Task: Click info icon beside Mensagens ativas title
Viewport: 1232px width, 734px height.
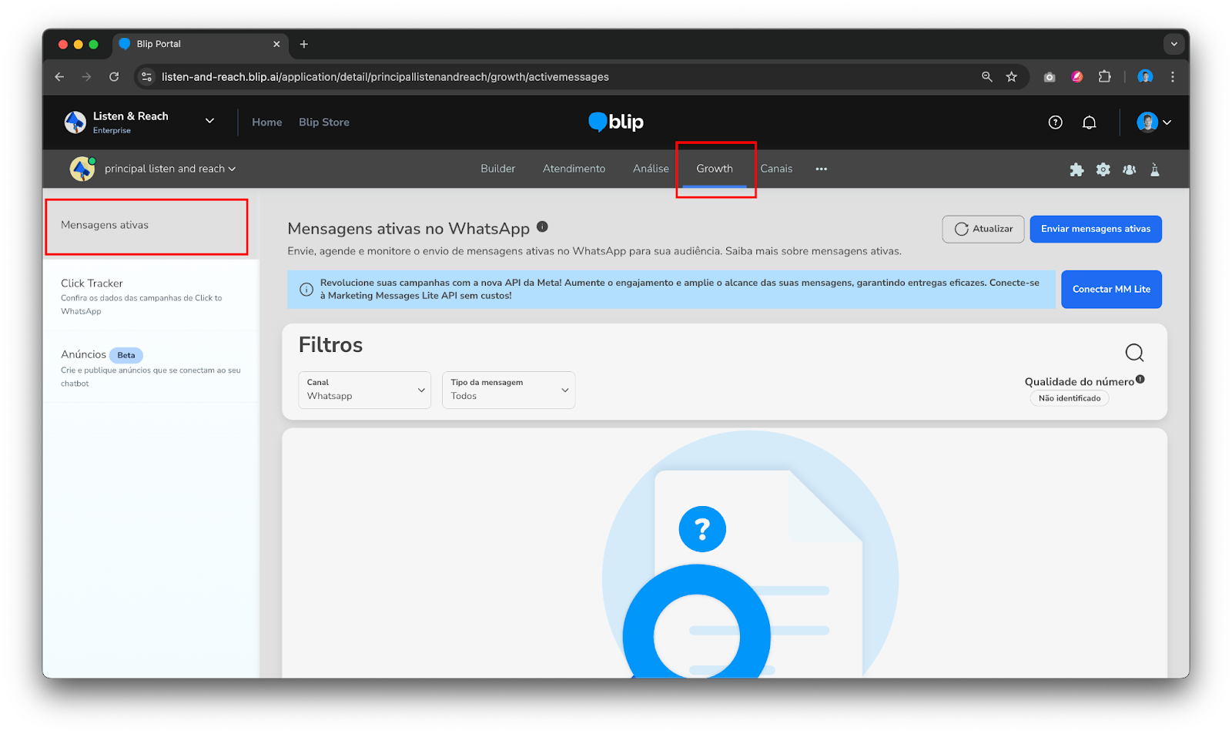Action: click(x=542, y=226)
